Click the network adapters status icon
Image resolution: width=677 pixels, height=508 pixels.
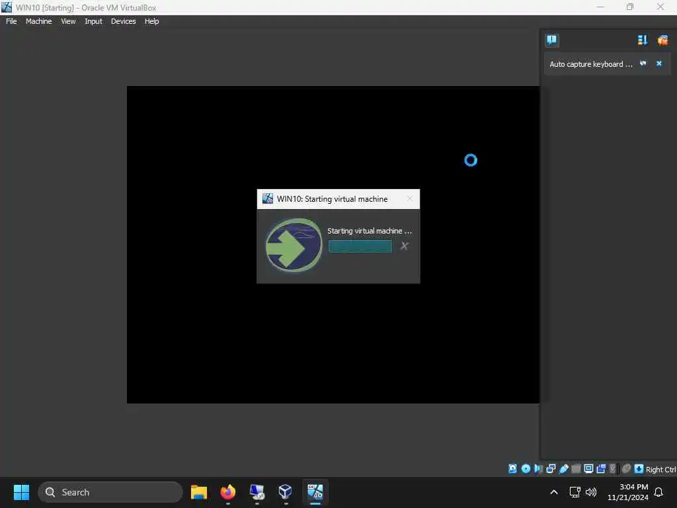pos(551,469)
